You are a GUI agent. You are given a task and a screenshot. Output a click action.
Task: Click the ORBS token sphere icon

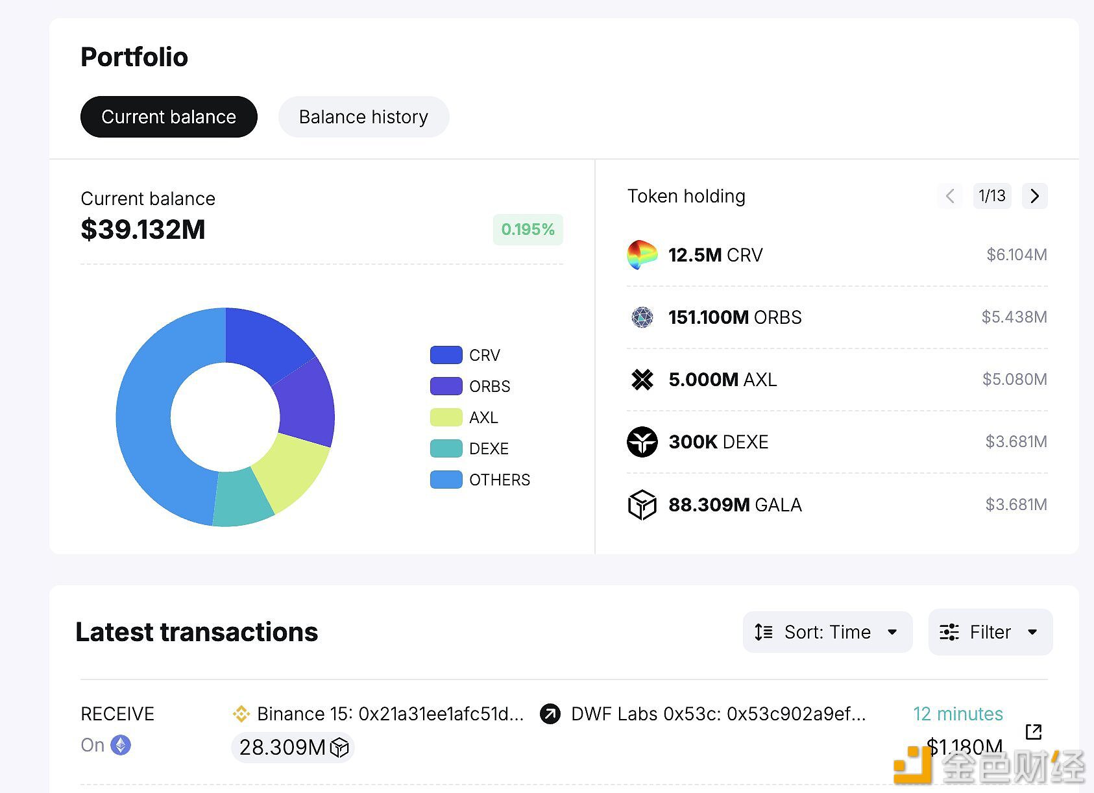pos(642,317)
